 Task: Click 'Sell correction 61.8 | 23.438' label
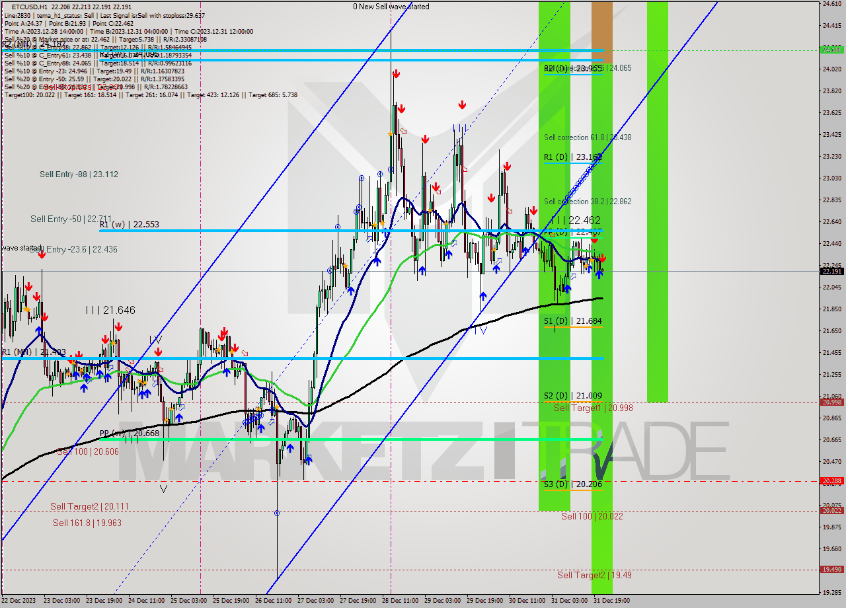tap(588, 137)
